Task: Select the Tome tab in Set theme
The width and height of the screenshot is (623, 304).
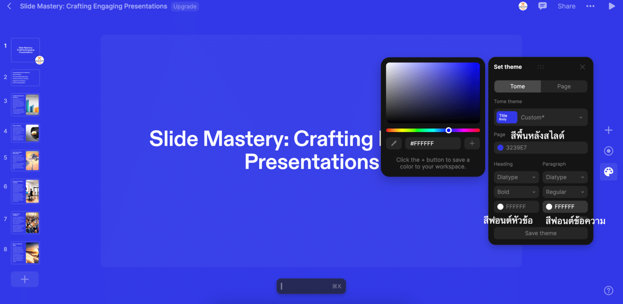Action: [x=517, y=86]
